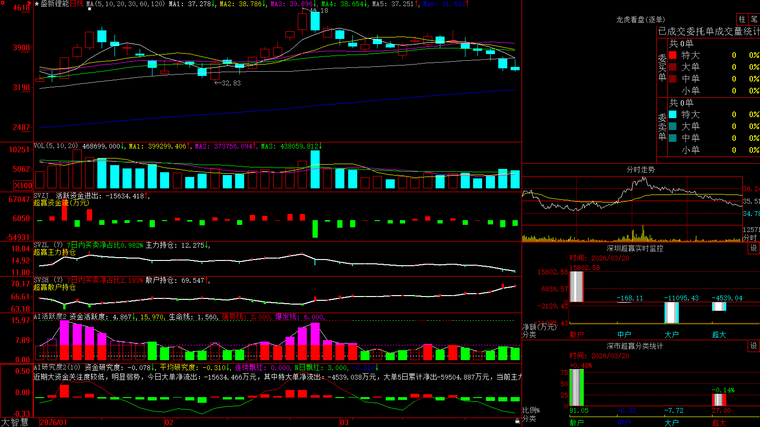Select the 03 month marker on timeline

click(344, 422)
